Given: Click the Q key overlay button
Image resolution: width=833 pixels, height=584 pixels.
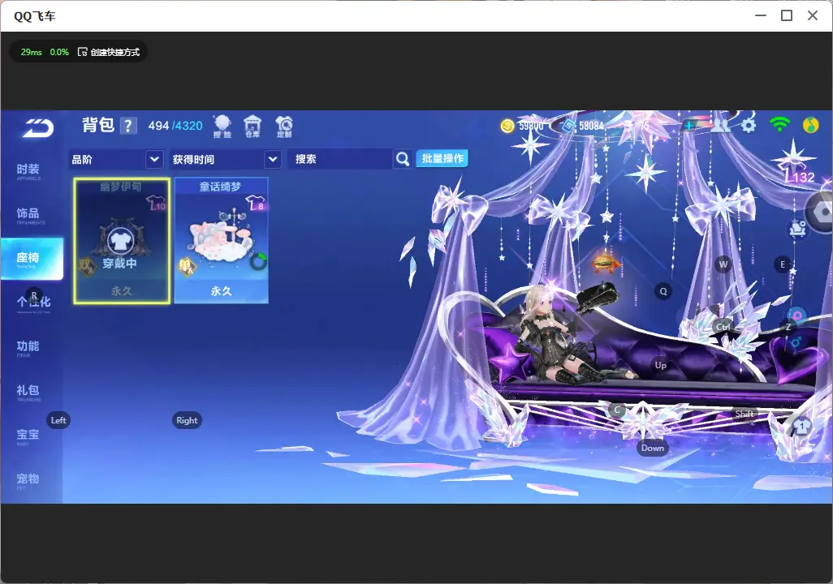Looking at the screenshot, I should [x=663, y=291].
